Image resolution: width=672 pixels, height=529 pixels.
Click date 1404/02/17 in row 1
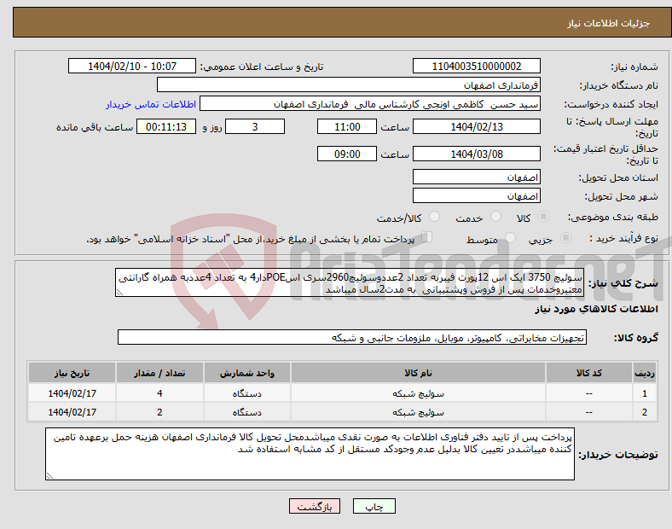[x=72, y=393]
